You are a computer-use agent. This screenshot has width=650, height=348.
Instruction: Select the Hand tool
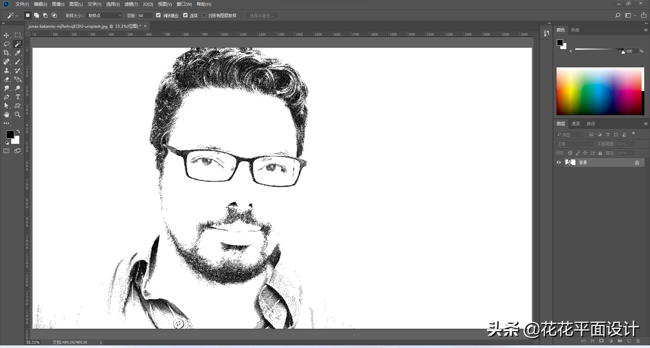(6, 115)
